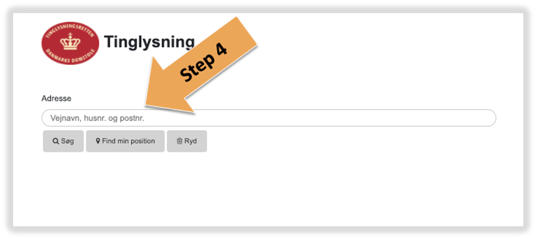Click the magnifying glass icon on Søg
Viewport: 537px width, 240px height.
55,141
